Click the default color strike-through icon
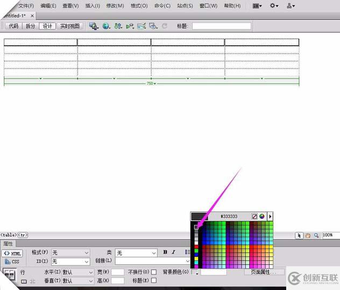This screenshot has height=290, width=340. coord(254,216)
